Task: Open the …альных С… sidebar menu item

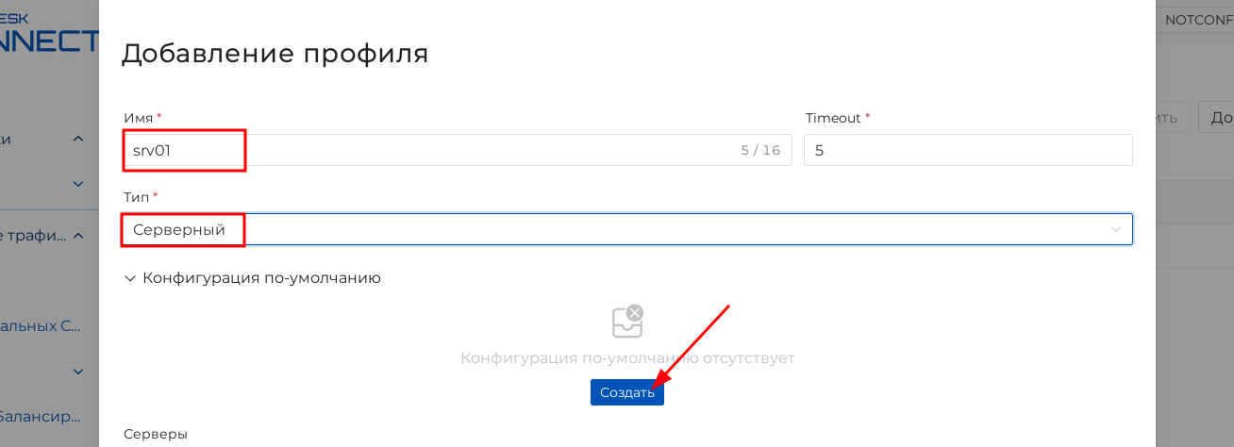Action: tap(42, 326)
